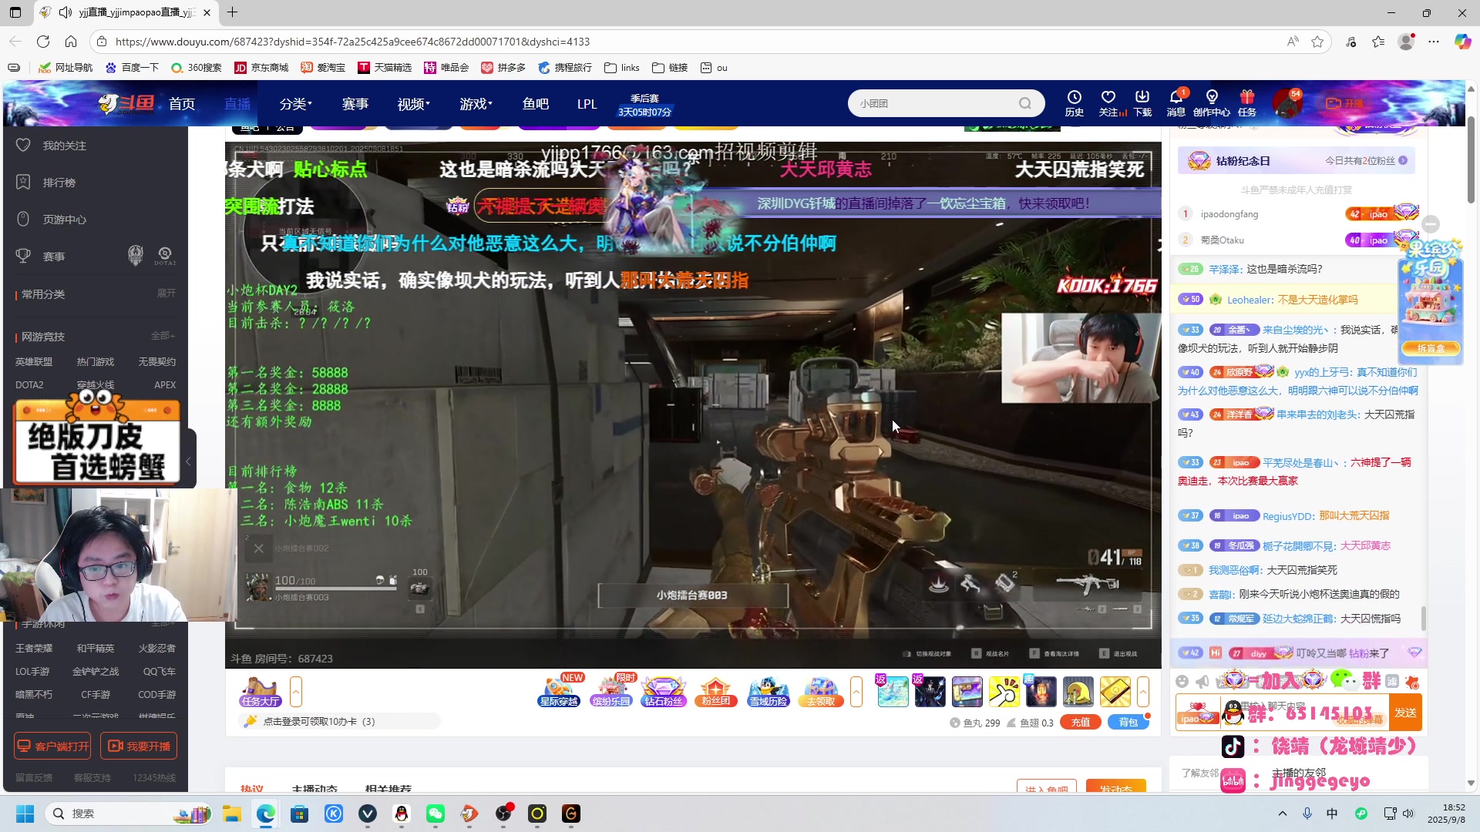Screen dimensions: 1480x832
Task: Collapse the left sidebar arrow handle
Action: coord(189,461)
